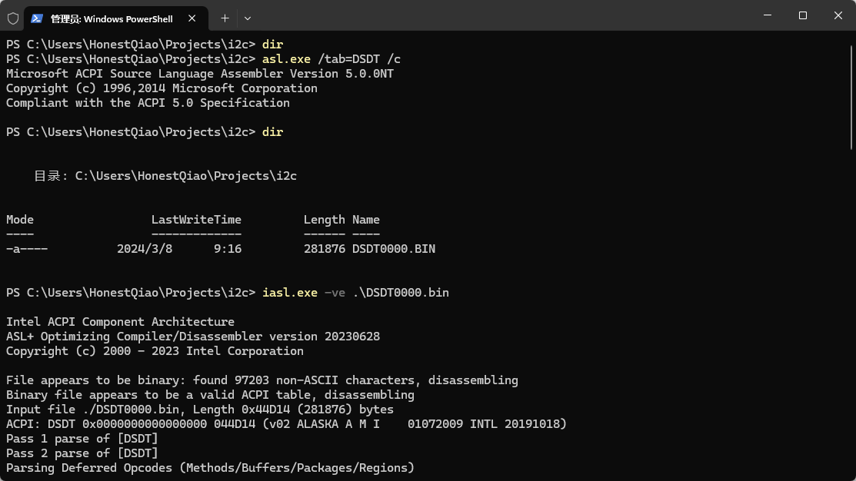Select the path C:\Users\HonestQiao\Projects\i2c
Viewport: 856px width, 481px height.
(185, 175)
